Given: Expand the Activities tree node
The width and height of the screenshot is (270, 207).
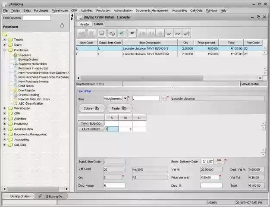Looking at the screenshot, I should click(x=5, y=119).
